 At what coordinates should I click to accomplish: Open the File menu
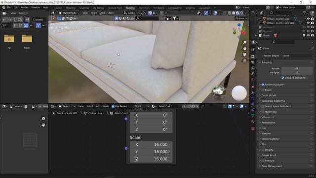click(x=9, y=7)
